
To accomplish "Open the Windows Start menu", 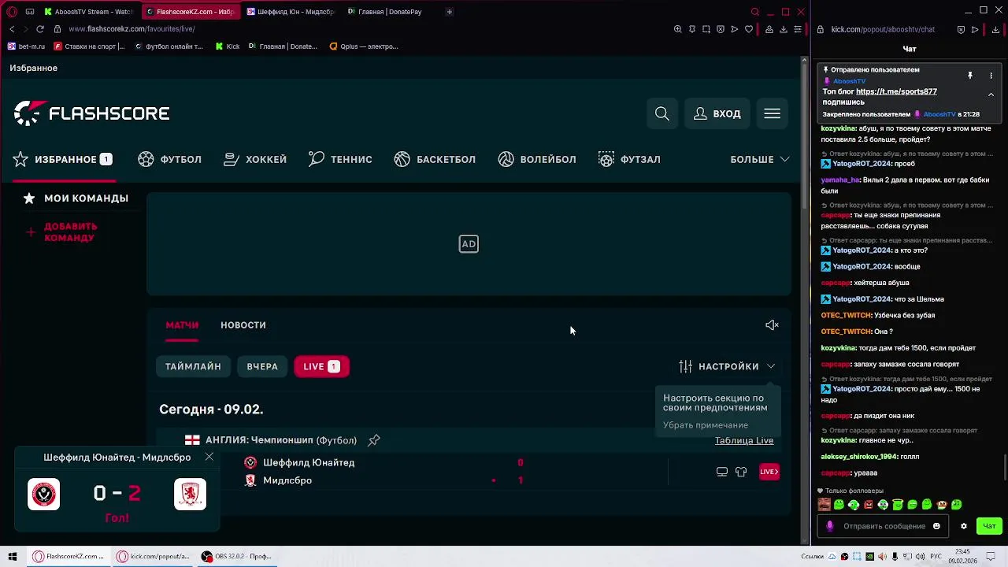I will [13, 557].
